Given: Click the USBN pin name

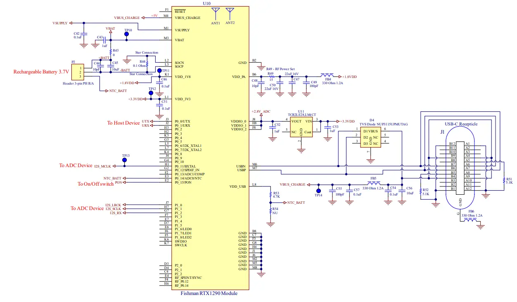Looking at the screenshot, I should [x=242, y=166].
